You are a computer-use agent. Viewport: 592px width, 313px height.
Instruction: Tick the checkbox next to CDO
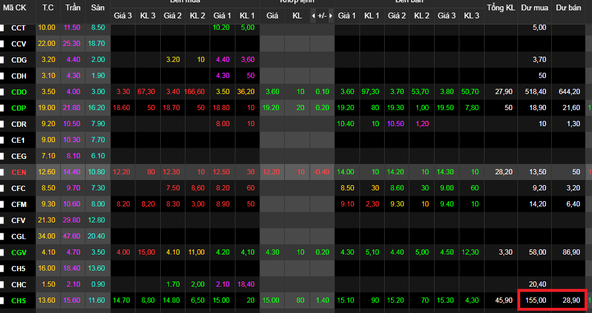coord(2,92)
